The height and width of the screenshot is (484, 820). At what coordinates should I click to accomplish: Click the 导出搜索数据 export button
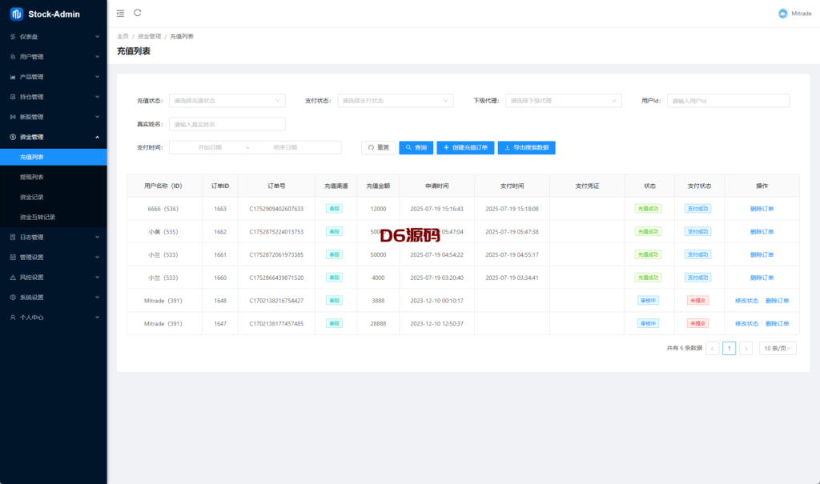(526, 148)
